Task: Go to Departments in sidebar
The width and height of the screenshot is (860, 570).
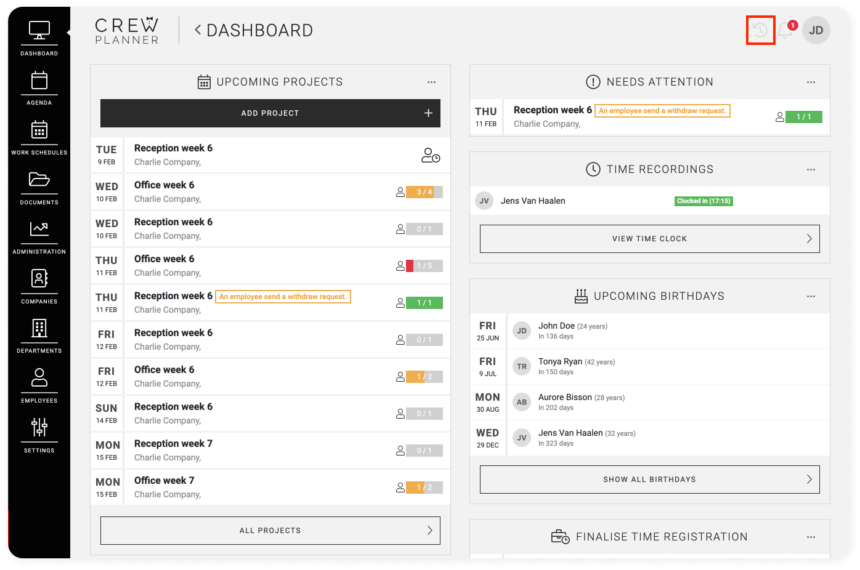Action: [39, 335]
